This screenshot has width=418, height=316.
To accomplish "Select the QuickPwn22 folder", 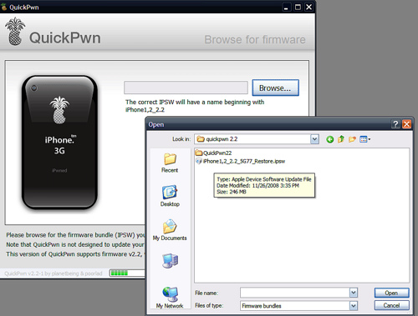I will [214, 153].
